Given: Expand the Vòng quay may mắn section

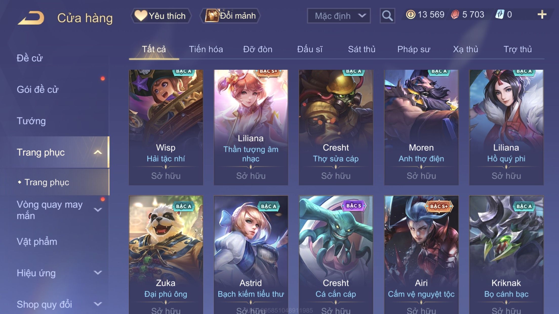Looking at the screenshot, I should tap(98, 210).
